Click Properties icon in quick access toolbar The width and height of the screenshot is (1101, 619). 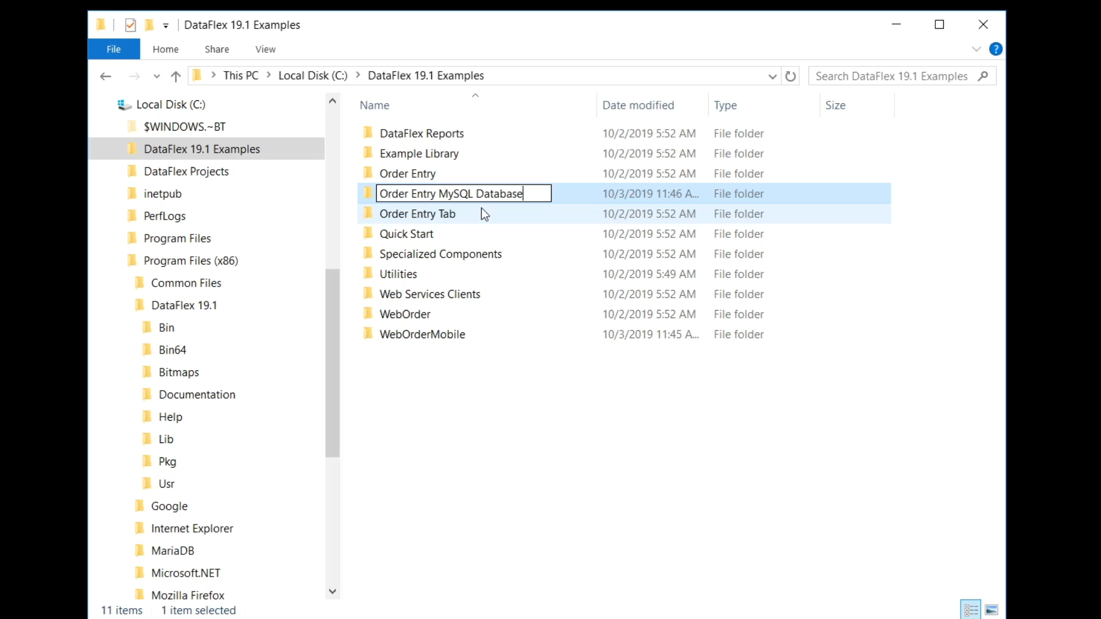tap(130, 25)
